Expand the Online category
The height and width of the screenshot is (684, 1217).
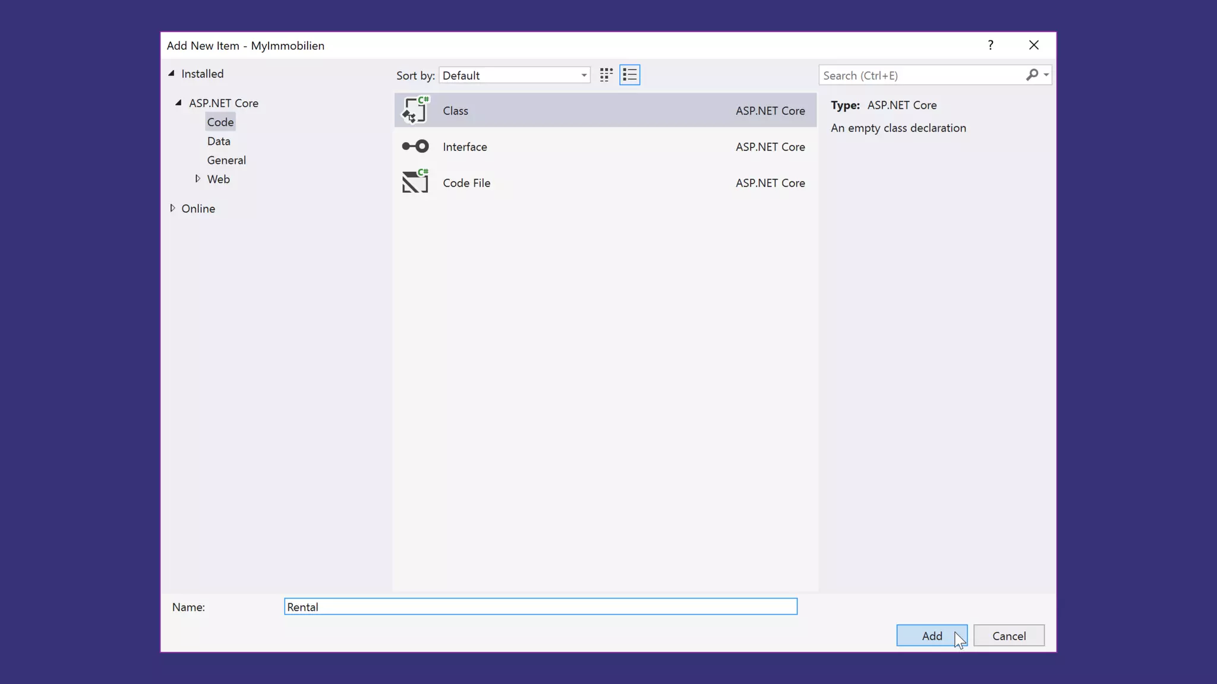point(172,208)
